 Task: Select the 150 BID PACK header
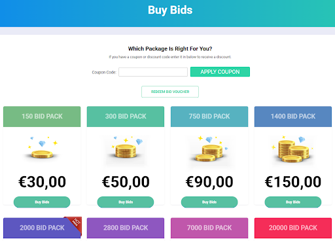pyautogui.click(x=42, y=117)
